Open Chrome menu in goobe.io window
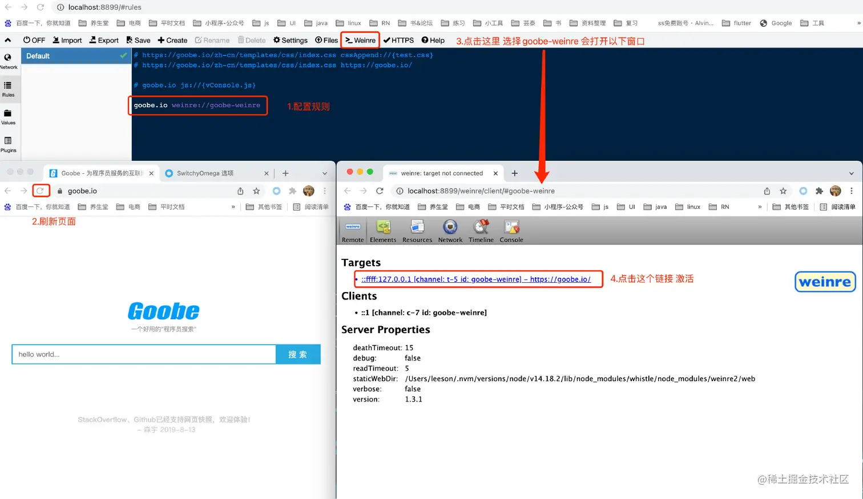Viewport: 863px width, 499px height. pyautogui.click(x=325, y=191)
